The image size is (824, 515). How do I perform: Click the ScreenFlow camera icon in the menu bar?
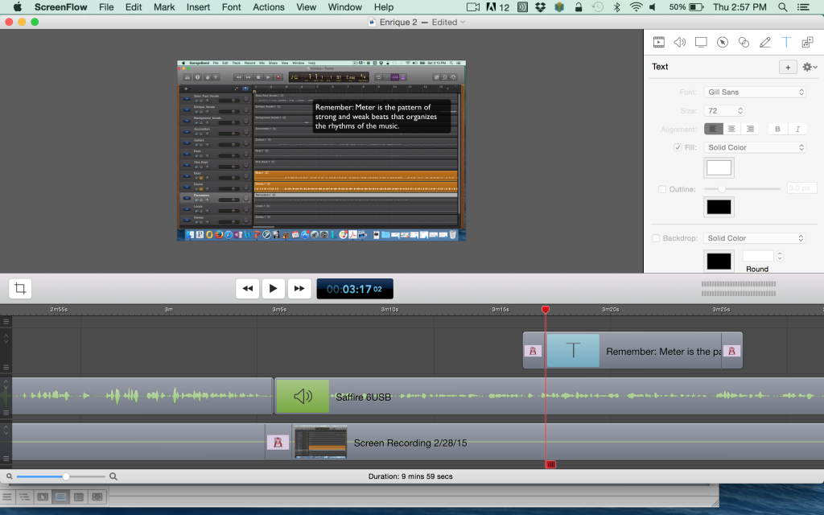[473, 6]
